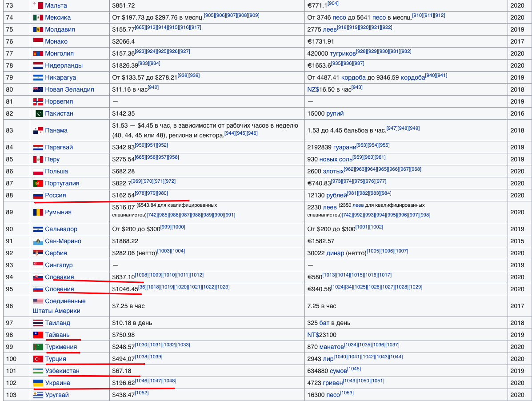Click footnote [1053] next to песо Uruguay
The width and height of the screenshot is (532, 401).
click(347, 393)
